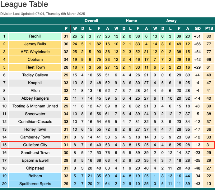
Task: Select the Overall section header
Action: tap(91, 21)
